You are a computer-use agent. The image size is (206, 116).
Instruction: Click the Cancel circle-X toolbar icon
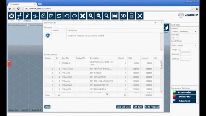pos(12,16)
